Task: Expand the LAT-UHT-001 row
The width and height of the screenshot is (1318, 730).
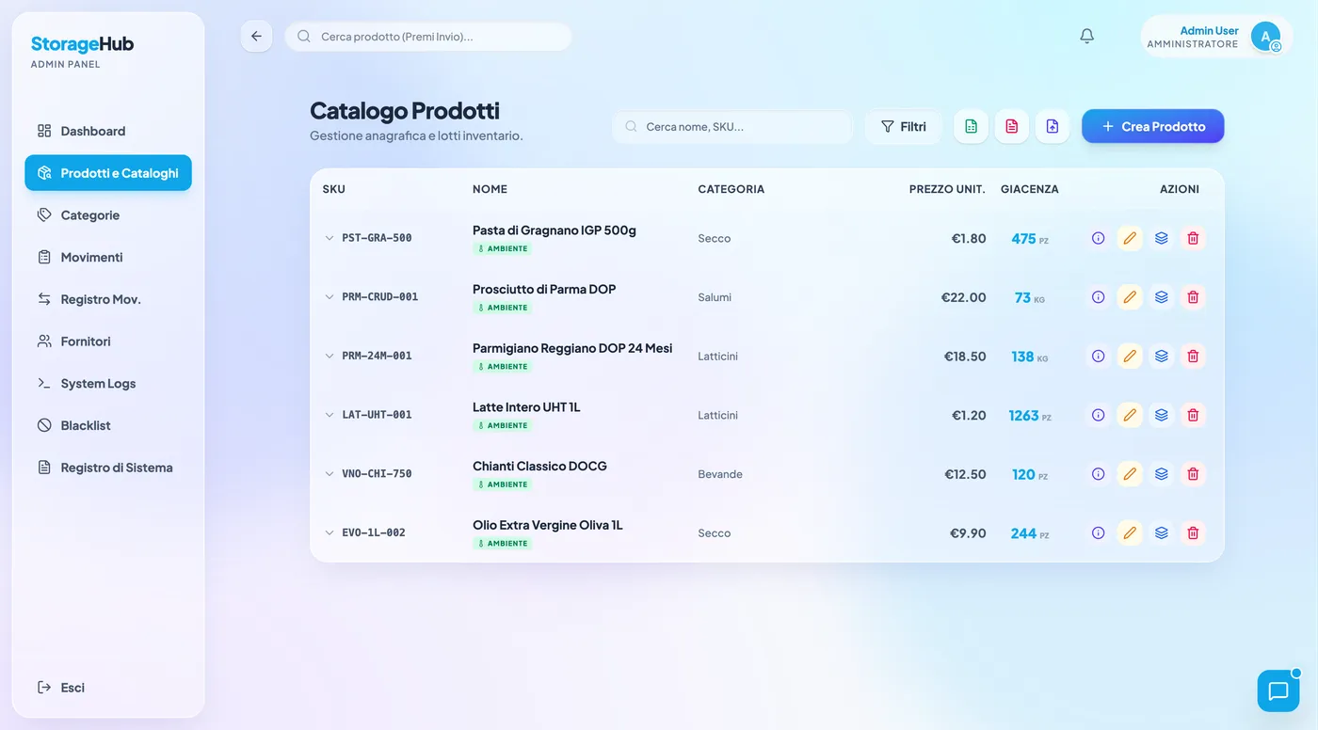Action: [x=329, y=415]
